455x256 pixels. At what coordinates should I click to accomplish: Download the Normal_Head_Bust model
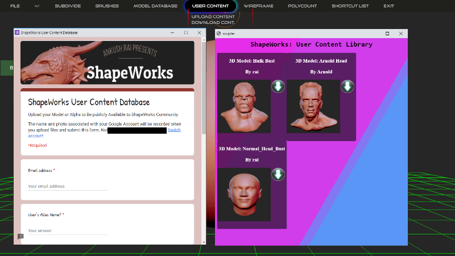click(278, 174)
